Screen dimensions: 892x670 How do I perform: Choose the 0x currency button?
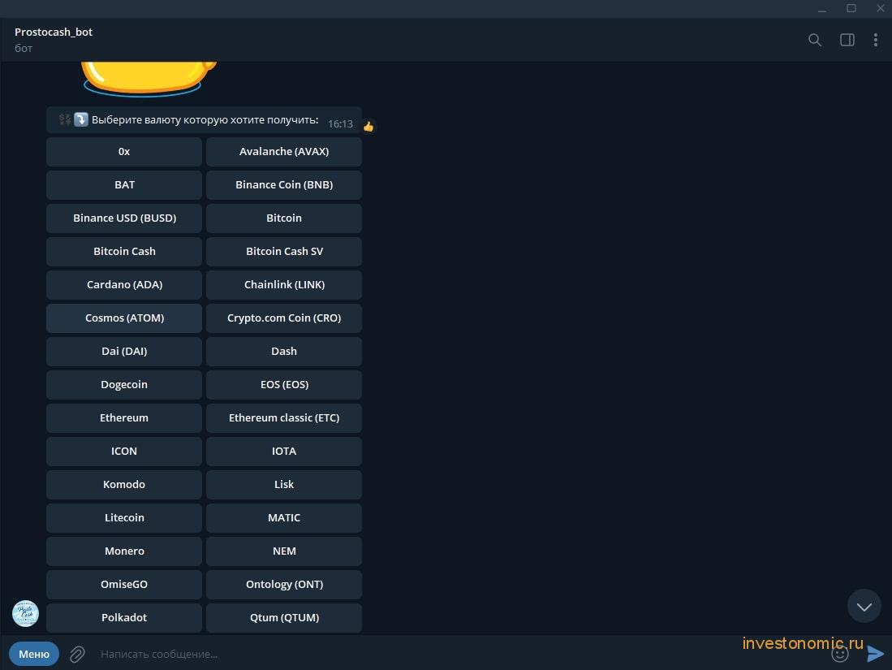(124, 151)
